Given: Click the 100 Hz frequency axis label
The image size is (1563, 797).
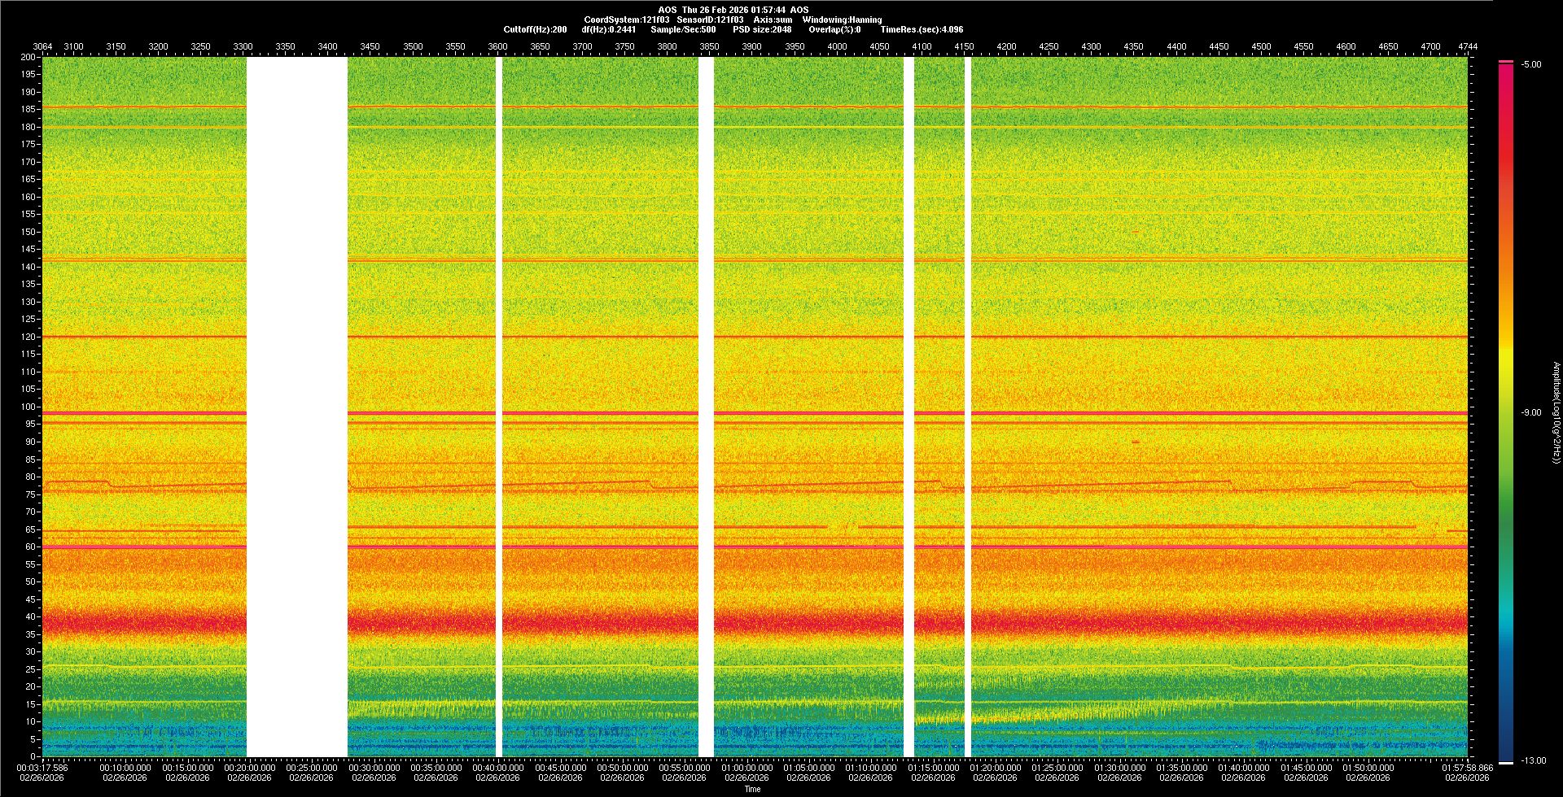Looking at the screenshot, I should (28, 407).
